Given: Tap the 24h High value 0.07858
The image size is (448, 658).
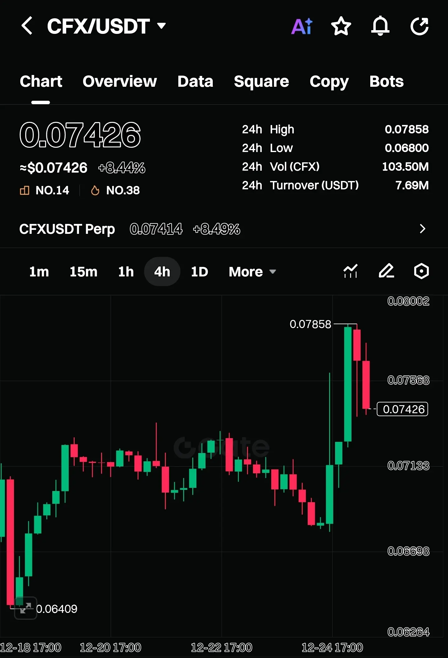Looking at the screenshot, I should 407,129.
